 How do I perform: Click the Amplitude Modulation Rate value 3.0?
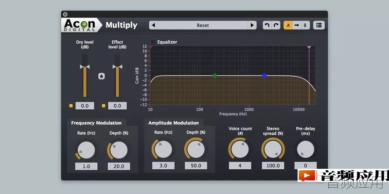(x=163, y=165)
